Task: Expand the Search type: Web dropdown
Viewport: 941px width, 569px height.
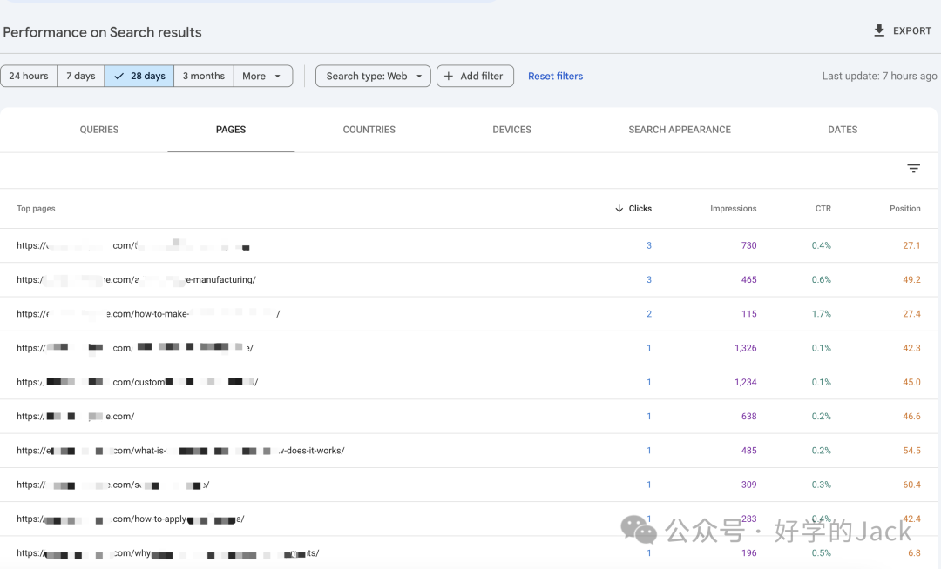Action: point(373,77)
